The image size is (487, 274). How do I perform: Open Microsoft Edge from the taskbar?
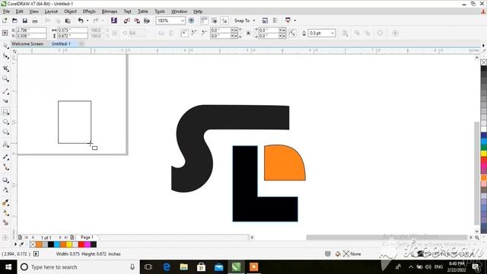[167, 267]
